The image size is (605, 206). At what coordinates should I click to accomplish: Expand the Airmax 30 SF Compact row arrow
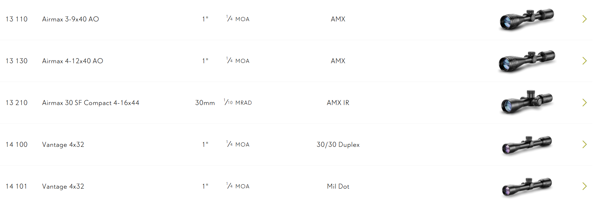pos(585,103)
